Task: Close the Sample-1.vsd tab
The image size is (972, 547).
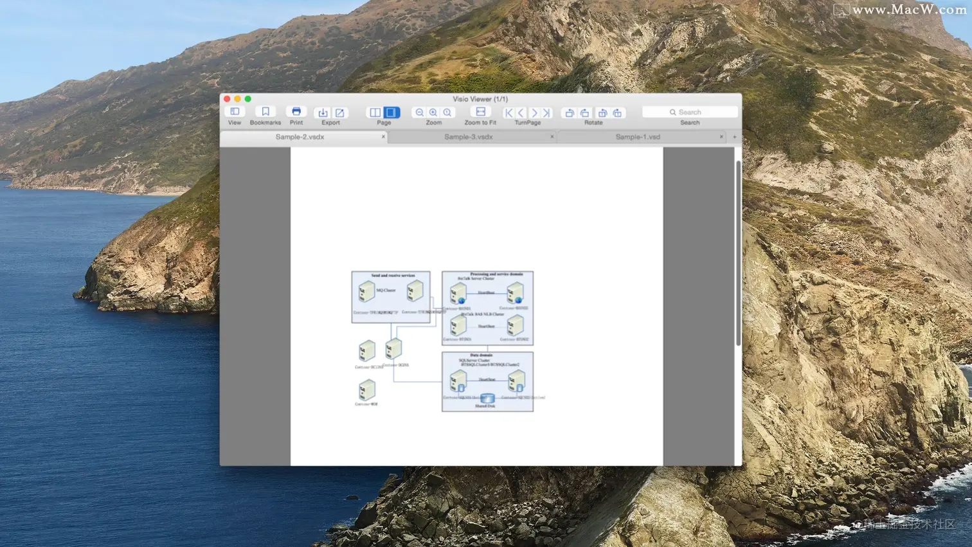Action: 721,137
